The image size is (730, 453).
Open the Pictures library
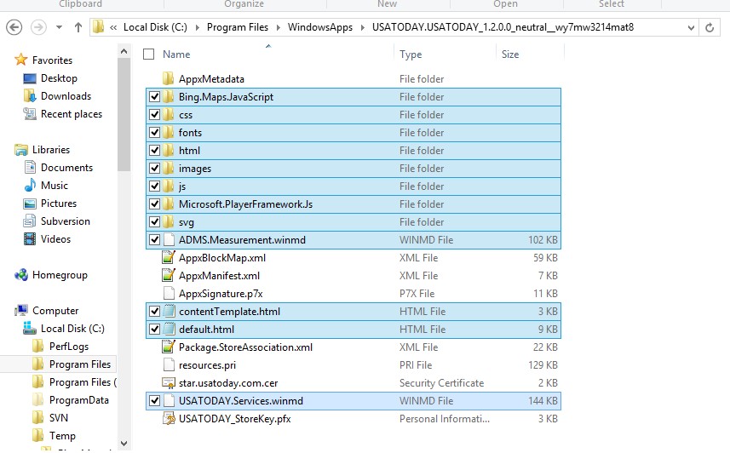pyautogui.click(x=59, y=204)
